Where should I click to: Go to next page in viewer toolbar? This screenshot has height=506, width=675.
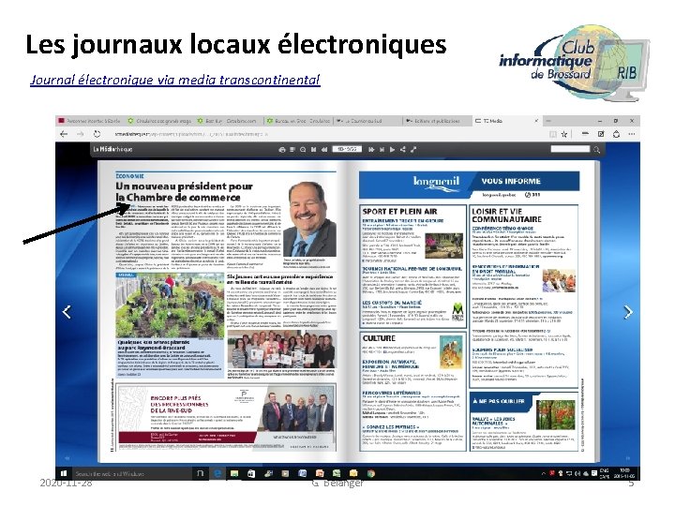371,149
